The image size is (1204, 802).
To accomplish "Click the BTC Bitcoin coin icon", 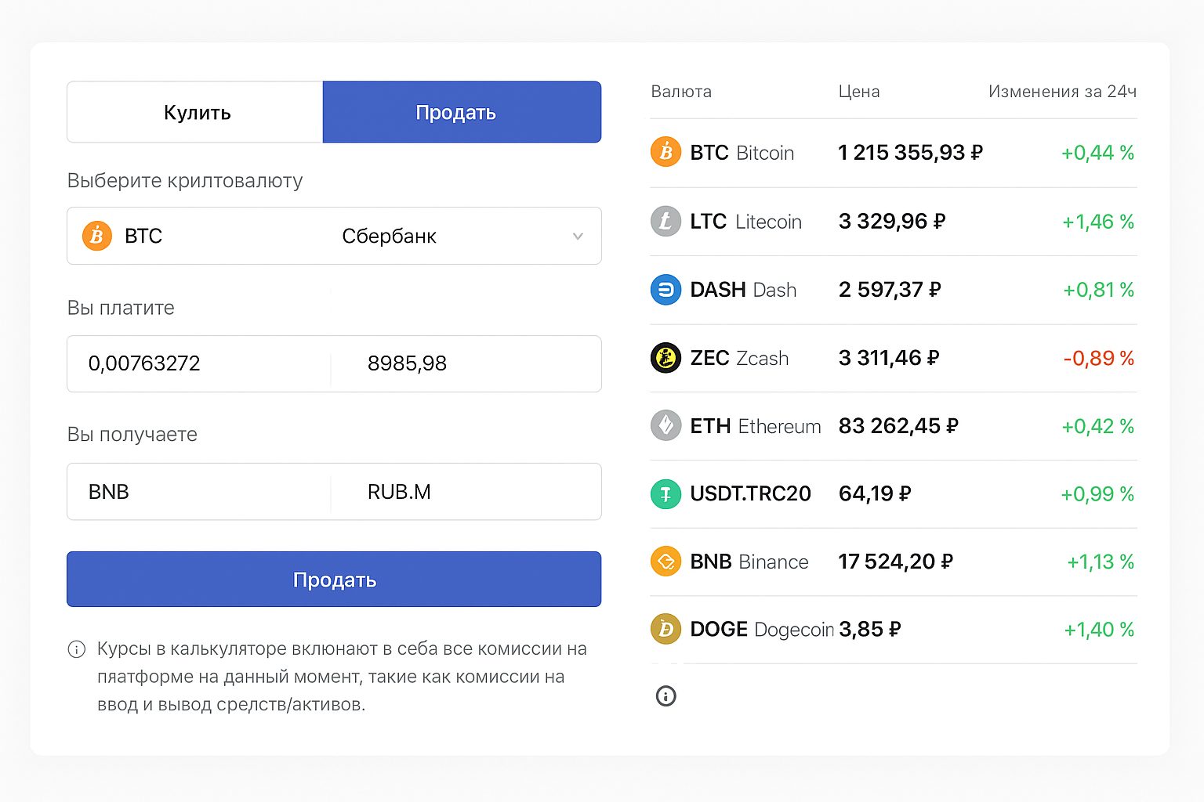I will [665, 152].
